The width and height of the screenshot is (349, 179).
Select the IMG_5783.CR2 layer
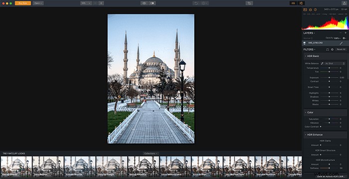pos(325,43)
